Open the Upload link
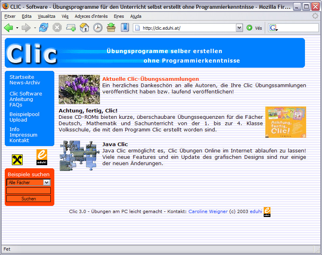The height and width of the screenshot is (255, 322). [x=18, y=120]
